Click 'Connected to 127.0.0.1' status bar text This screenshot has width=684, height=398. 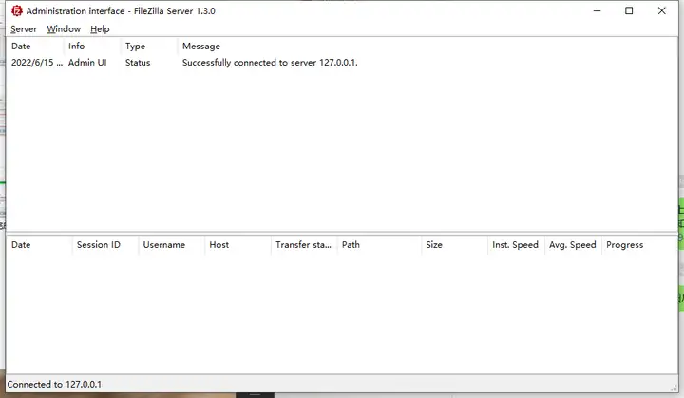[x=54, y=385]
